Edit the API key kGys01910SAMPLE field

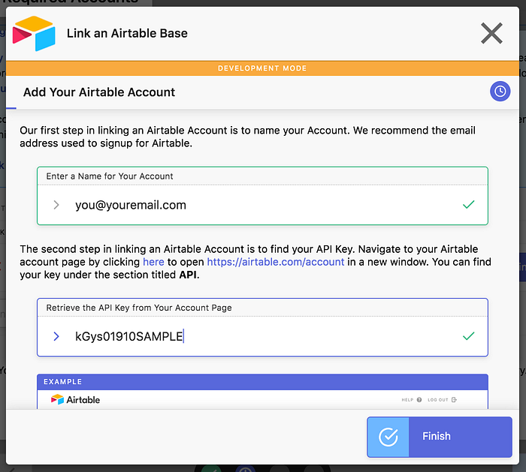click(x=262, y=336)
